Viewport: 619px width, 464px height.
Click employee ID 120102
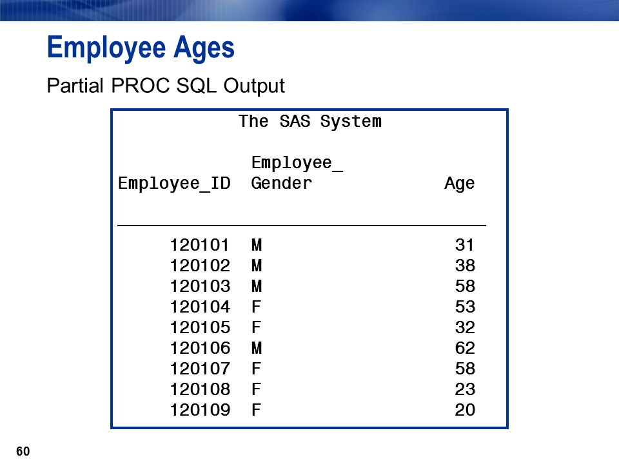point(200,266)
